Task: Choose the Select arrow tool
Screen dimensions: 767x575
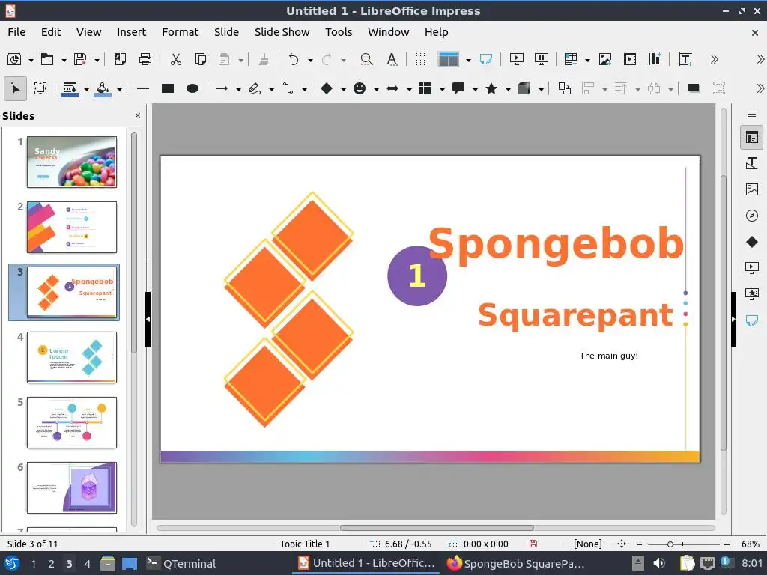Action: coord(15,88)
